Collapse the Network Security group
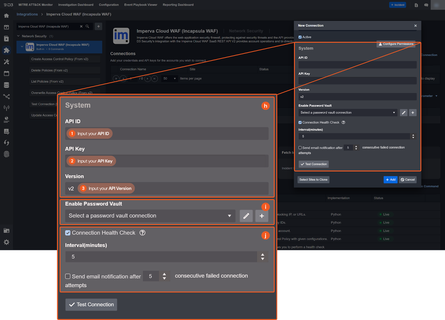This screenshot has width=445, height=320. (18, 36)
